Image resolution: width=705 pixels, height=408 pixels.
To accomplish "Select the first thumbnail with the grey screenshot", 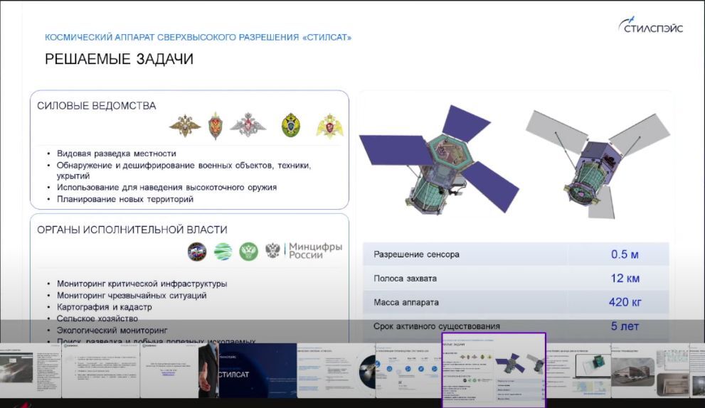I will click(30, 370).
